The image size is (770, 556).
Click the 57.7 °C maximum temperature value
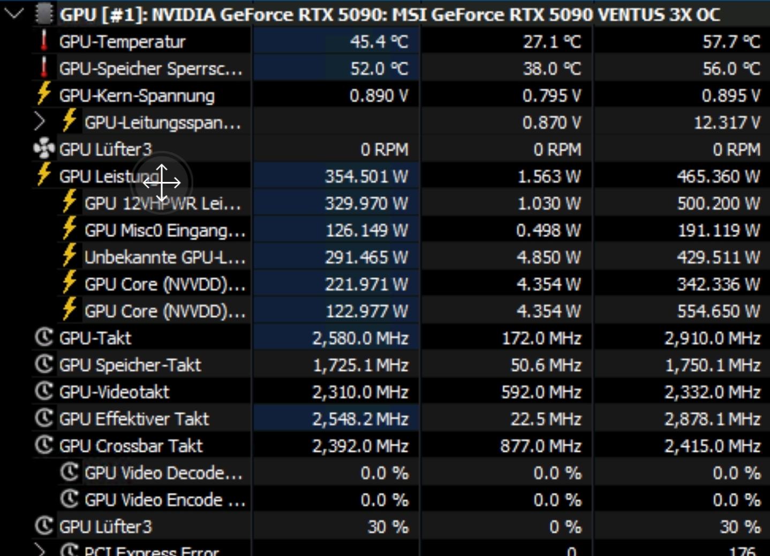(x=731, y=42)
